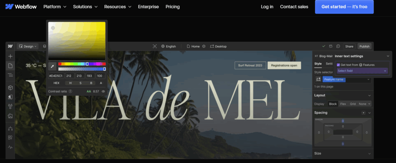Click the hue spectrum slider
This screenshot has height=163, width=396.
[x=82, y=64]
